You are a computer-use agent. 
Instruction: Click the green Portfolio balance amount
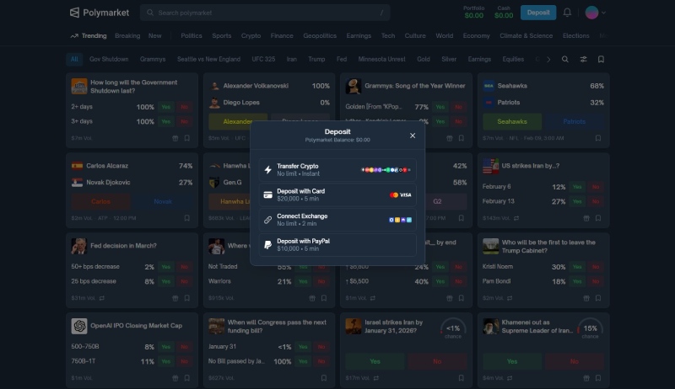[x=474, y=16]
